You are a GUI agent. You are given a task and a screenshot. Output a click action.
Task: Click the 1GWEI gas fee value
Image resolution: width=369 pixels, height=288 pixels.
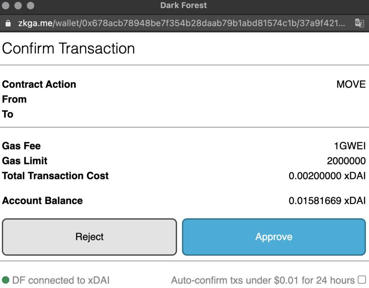coord(349,146)
